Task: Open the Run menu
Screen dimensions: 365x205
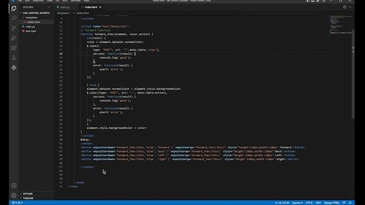Action: coord(64,1)
